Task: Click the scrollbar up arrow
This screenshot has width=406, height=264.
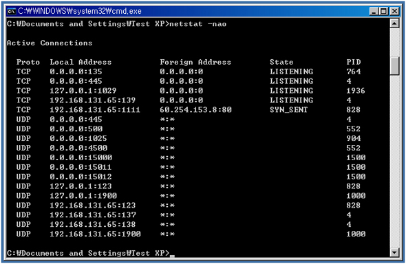Action: [x=394, y=24]
